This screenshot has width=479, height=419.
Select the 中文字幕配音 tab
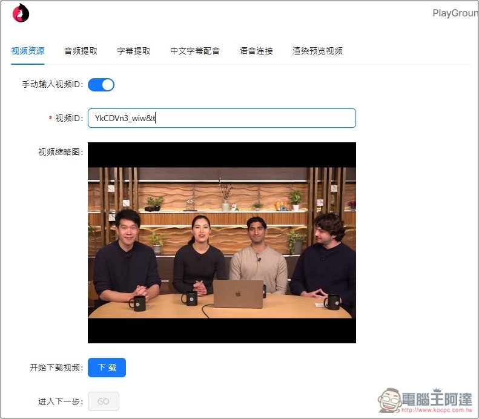195,51
